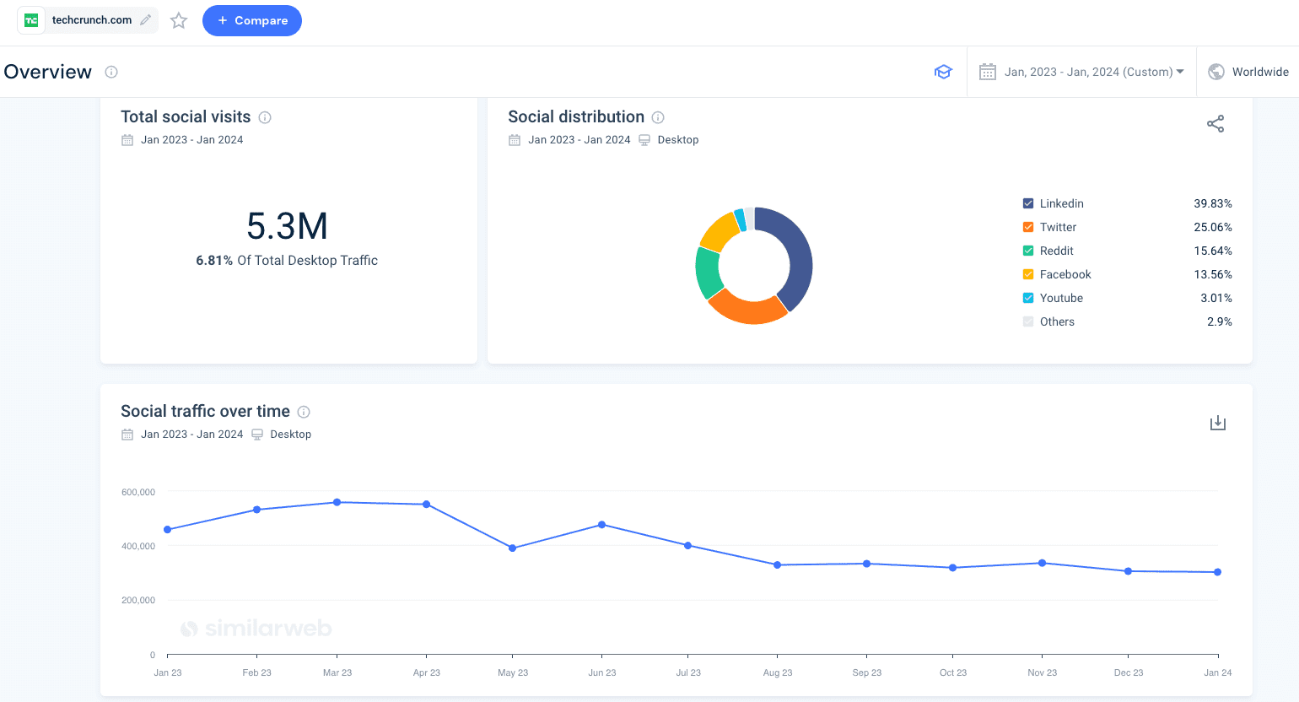Select the Aug 23 data point on line chart
This screenshot has width=1299, height=702.
pyautogui.click(x=777, y=565)
